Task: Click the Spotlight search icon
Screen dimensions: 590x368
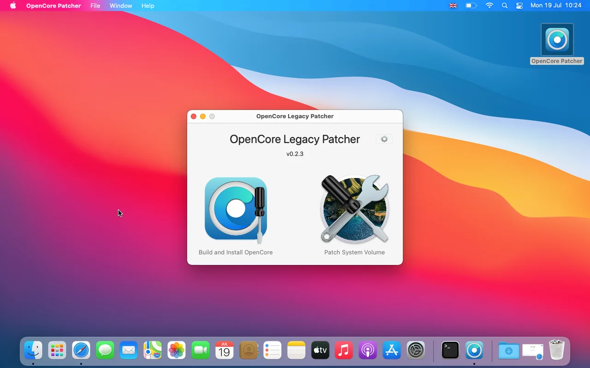Action: [x=505, y=6]
